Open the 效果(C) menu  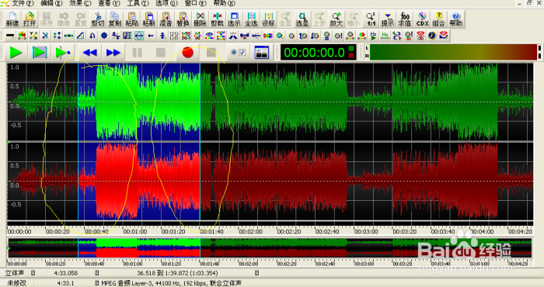click(80, 3)
